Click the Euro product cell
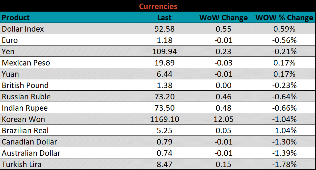The height and width of the screenshot is (170, 316). 10,40
